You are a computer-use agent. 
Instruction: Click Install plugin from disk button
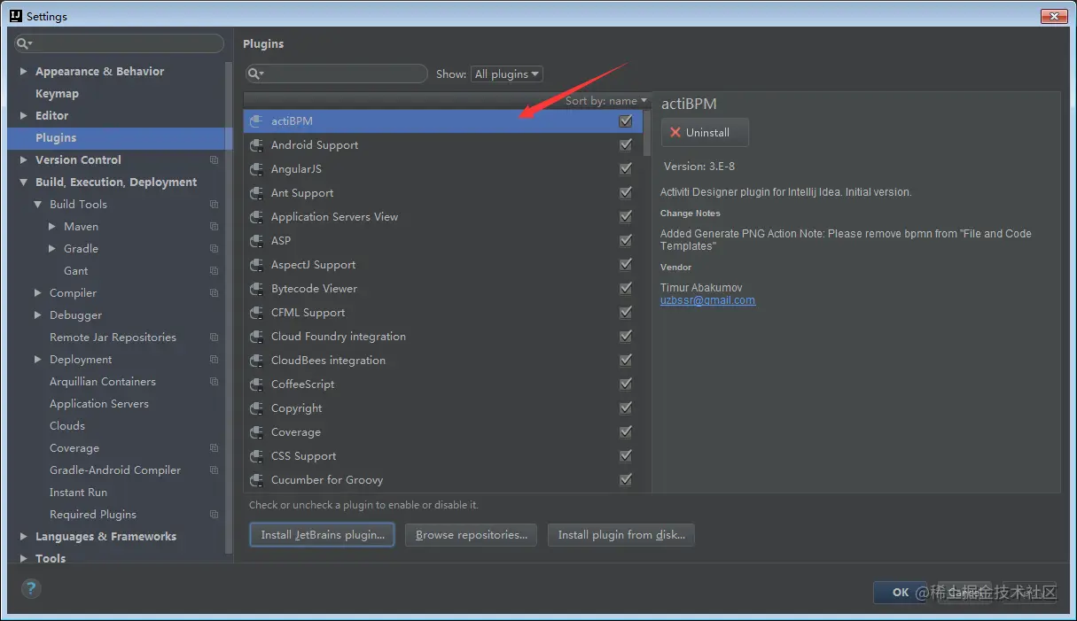(x=621, y=535)
